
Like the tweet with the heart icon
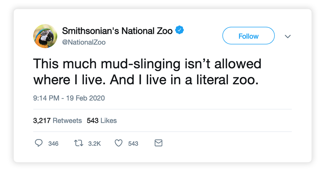119,143
